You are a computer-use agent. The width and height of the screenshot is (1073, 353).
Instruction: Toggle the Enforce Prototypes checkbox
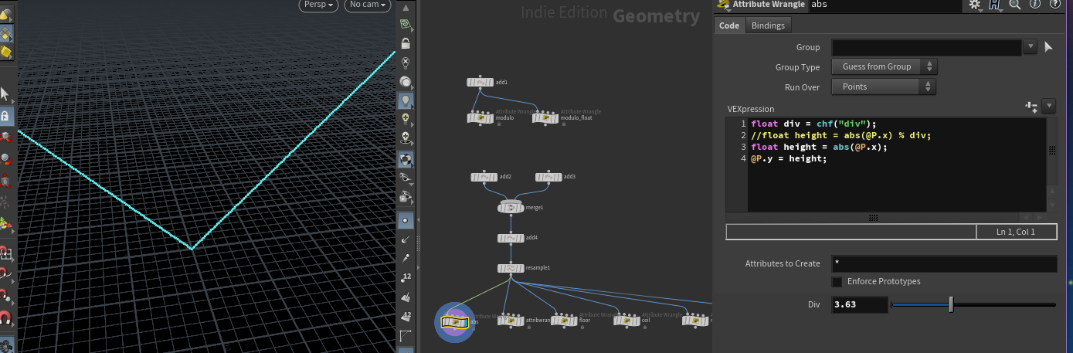pos(837,282)
